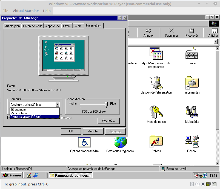Go to the Web tab
Viewport: 220px width, 189px height.
(78, 26)
